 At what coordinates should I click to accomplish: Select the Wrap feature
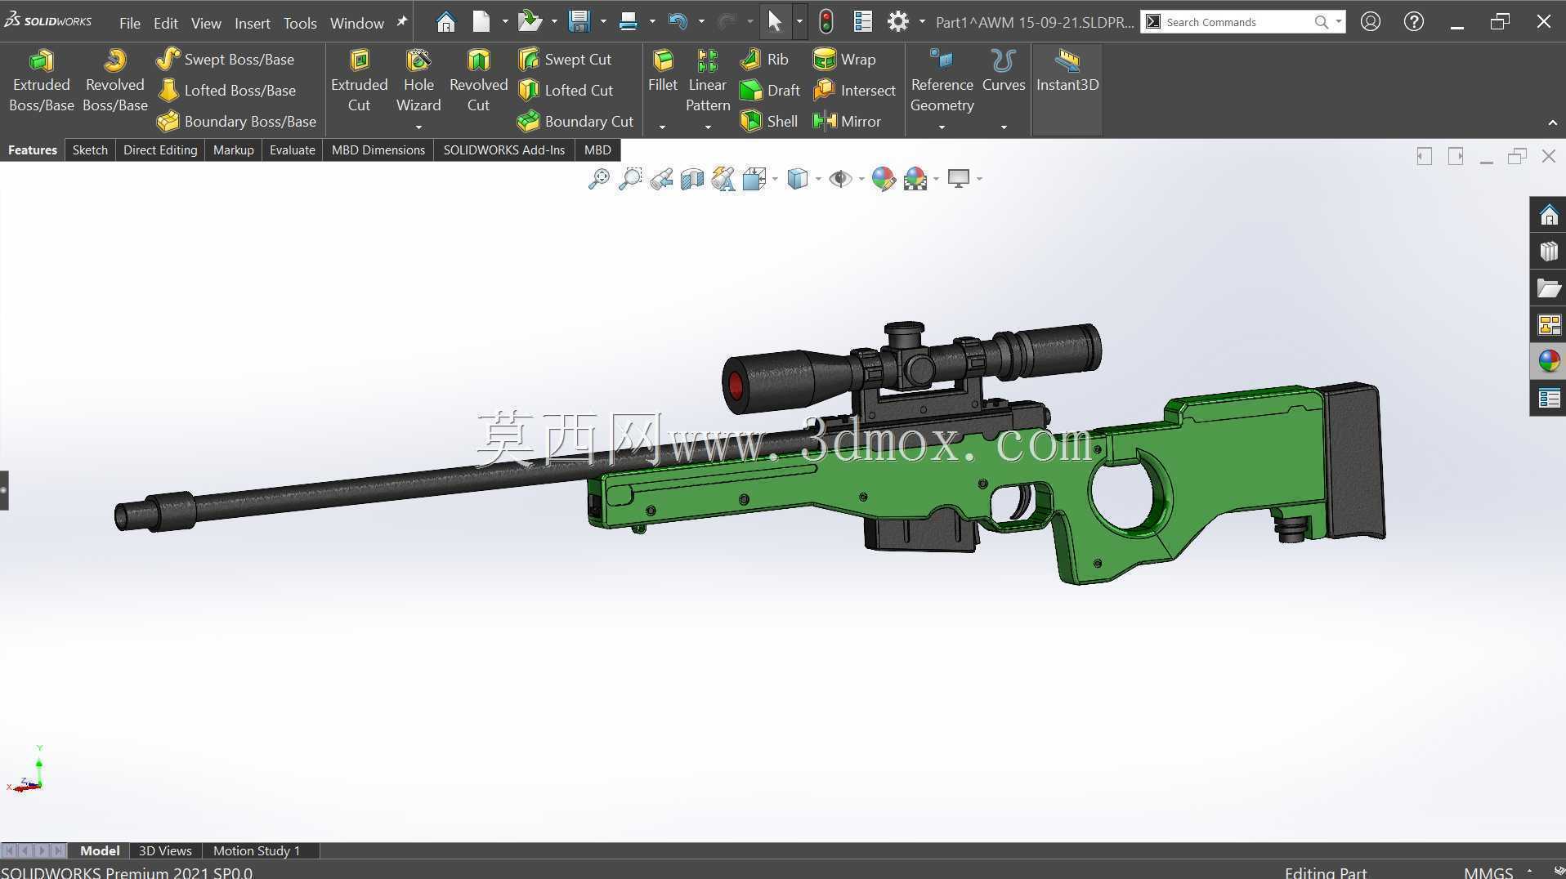[844, 59]
